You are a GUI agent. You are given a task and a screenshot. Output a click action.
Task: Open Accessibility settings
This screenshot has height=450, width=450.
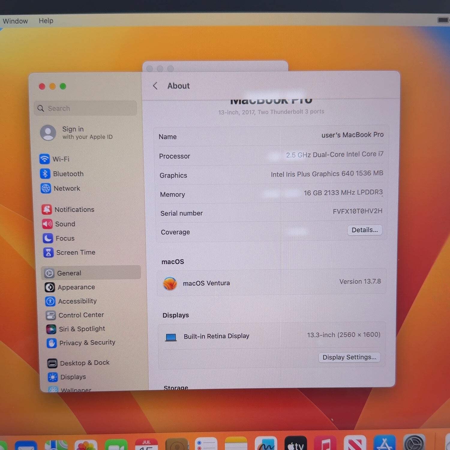pos(71,301)
